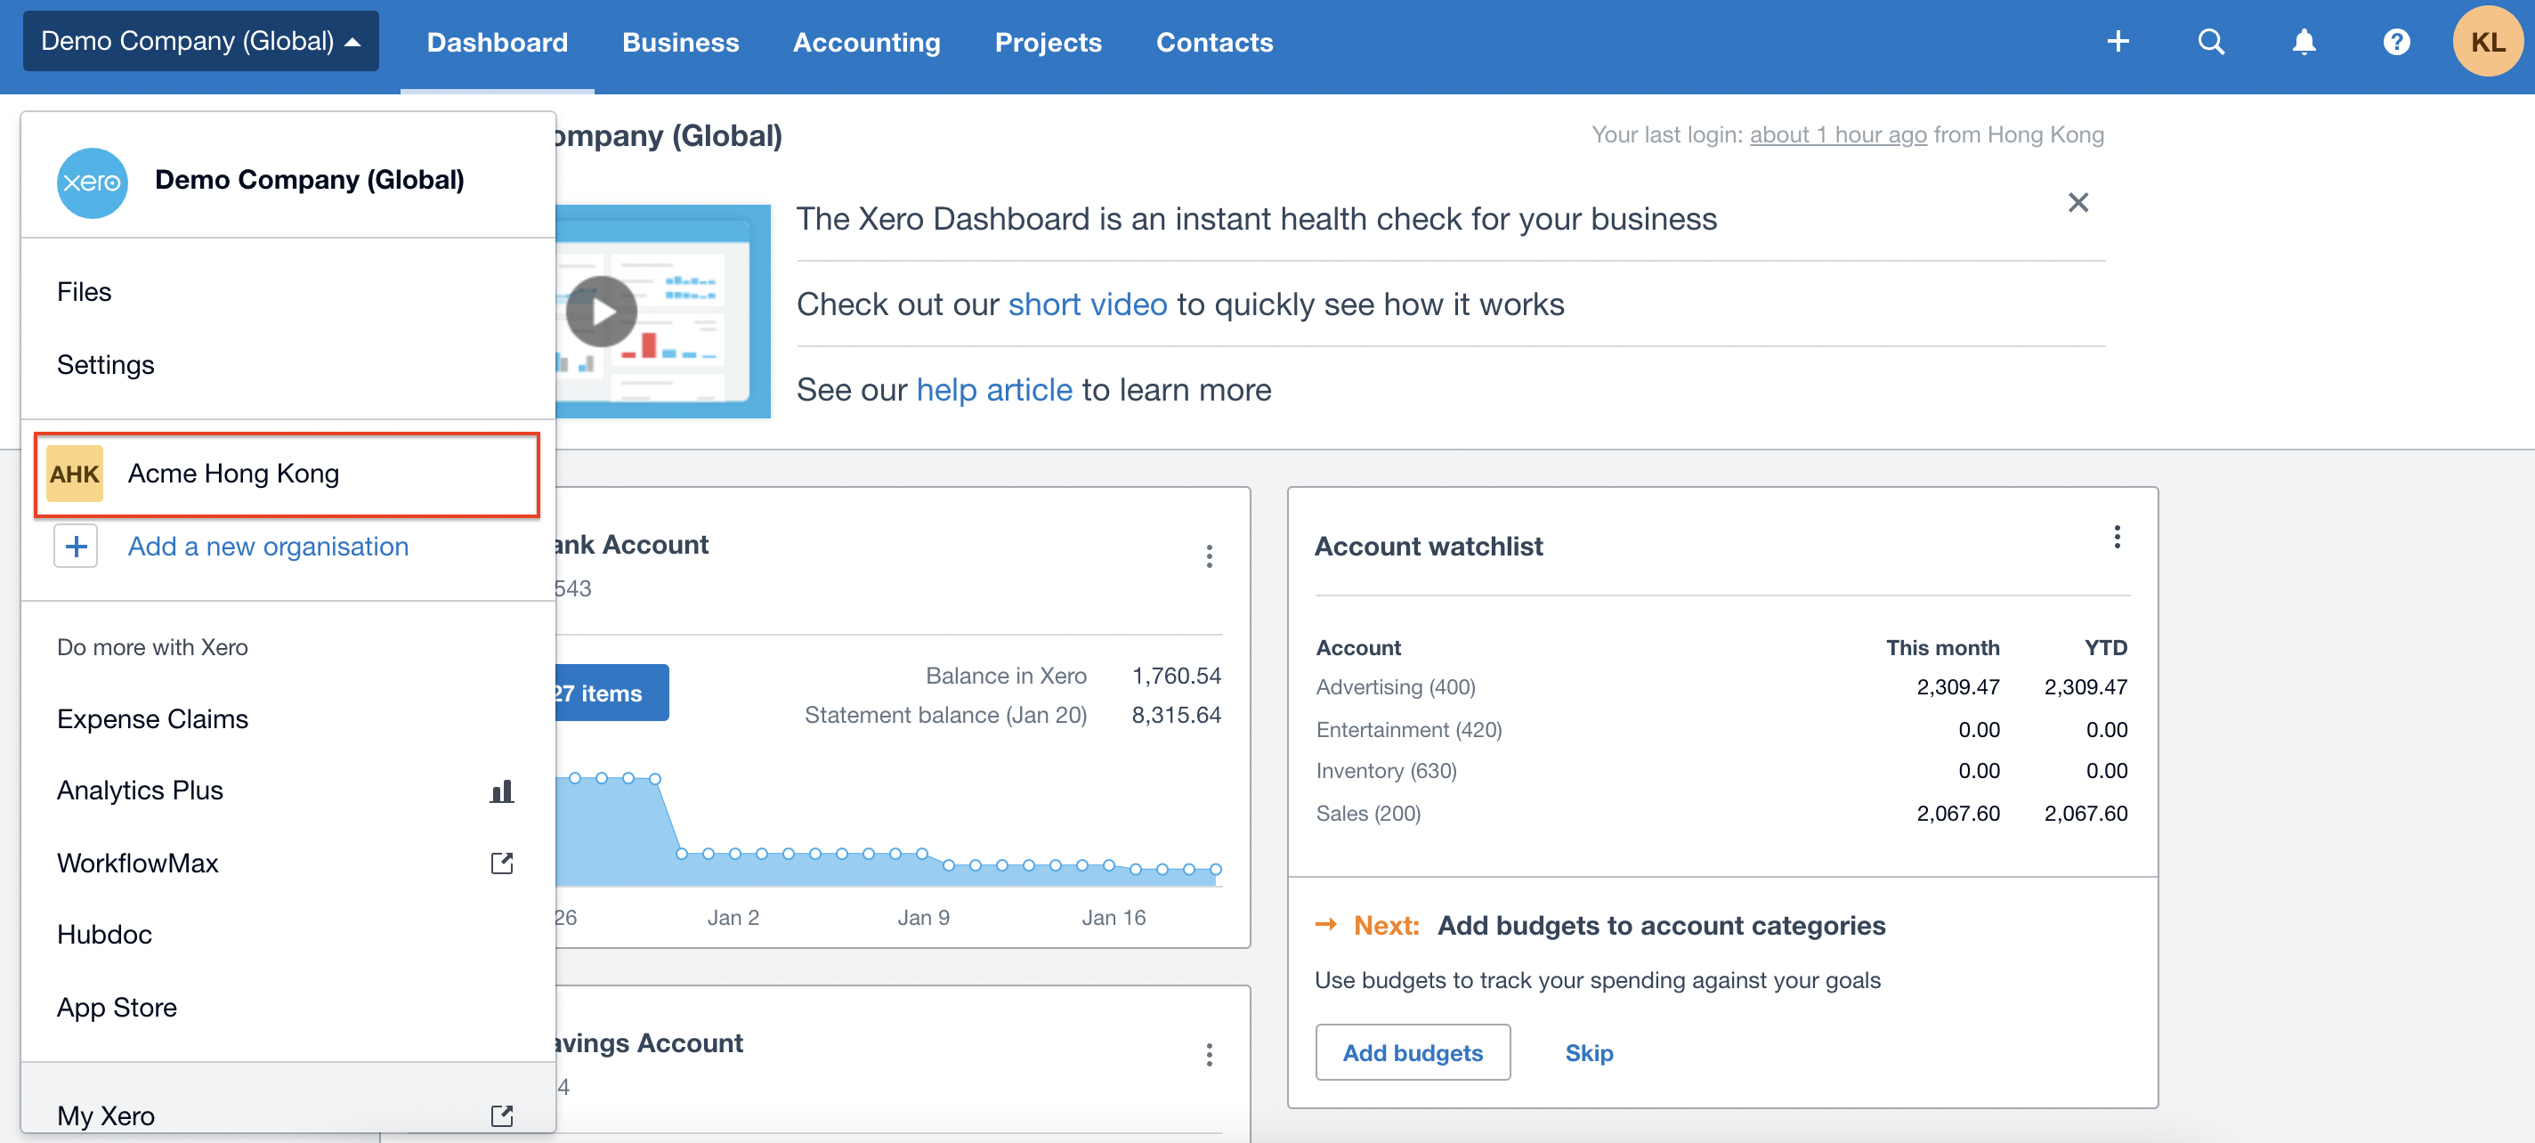Open the Accounting menu
The height and width of the screenshot is (1143, 2535).
coord(866,43)
